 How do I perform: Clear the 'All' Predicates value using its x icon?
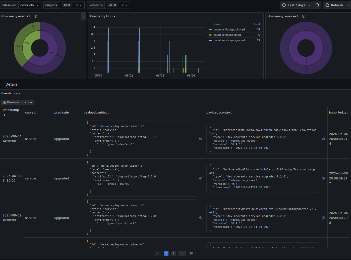tap(115, 5)
